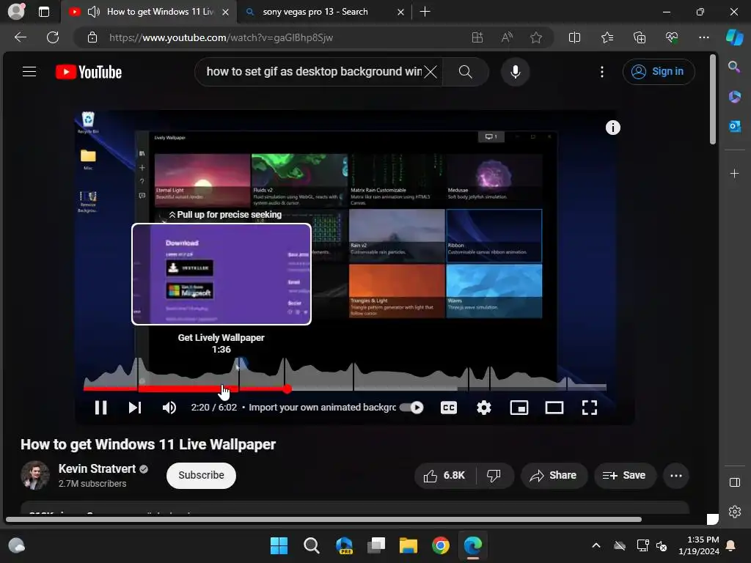Open the sidebar settings gear
Screen dimensions: 751x563
coord(735,512)
